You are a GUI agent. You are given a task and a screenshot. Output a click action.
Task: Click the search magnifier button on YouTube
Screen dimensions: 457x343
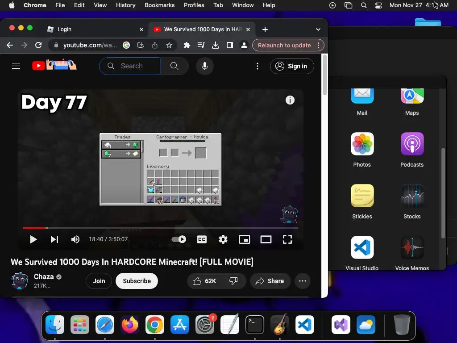[174, 66]
